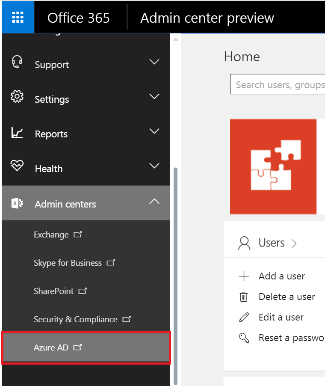
Task: Expand the Settings menu chevron
Action: coord(154,96)
